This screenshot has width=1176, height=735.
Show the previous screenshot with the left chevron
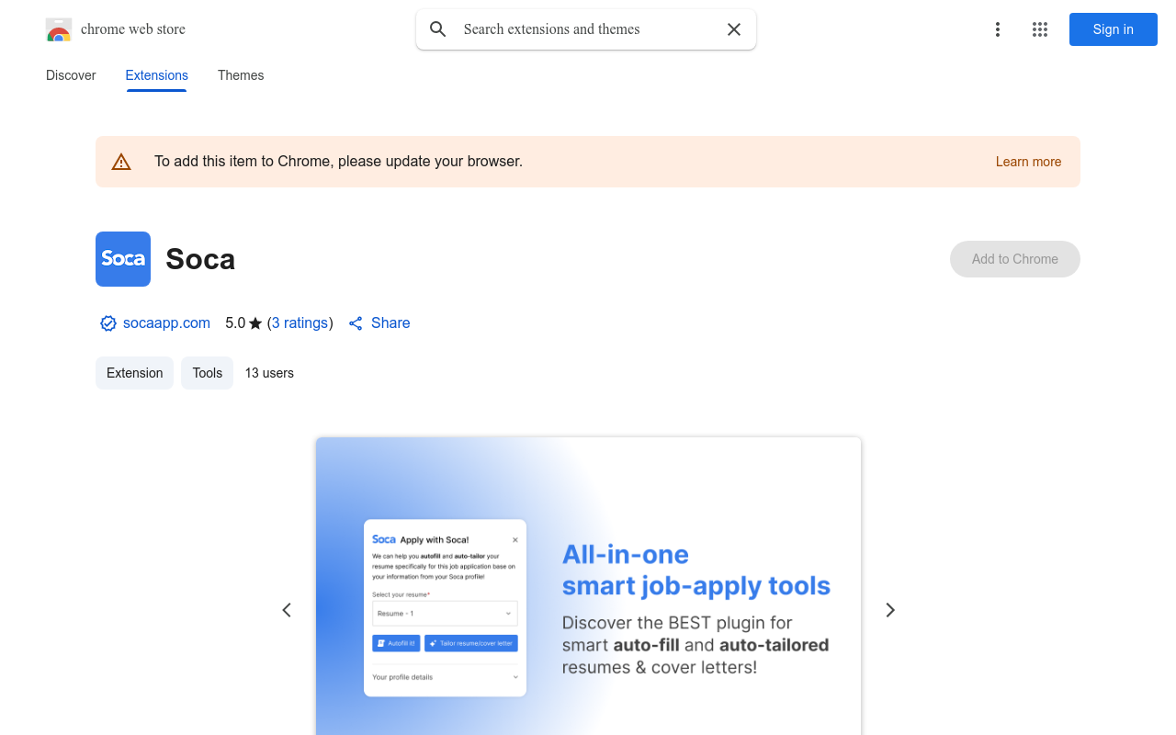point(287,610)
